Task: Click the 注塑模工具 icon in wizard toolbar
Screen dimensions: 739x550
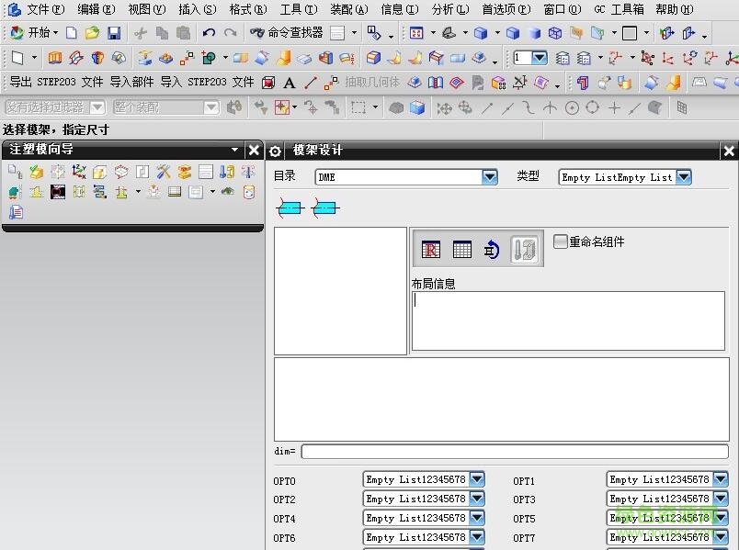Action: [163, 171]
